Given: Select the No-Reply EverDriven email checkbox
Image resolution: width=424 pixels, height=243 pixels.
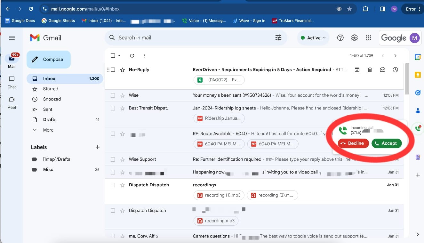Looking at the screenshot, I should [113, 70].
